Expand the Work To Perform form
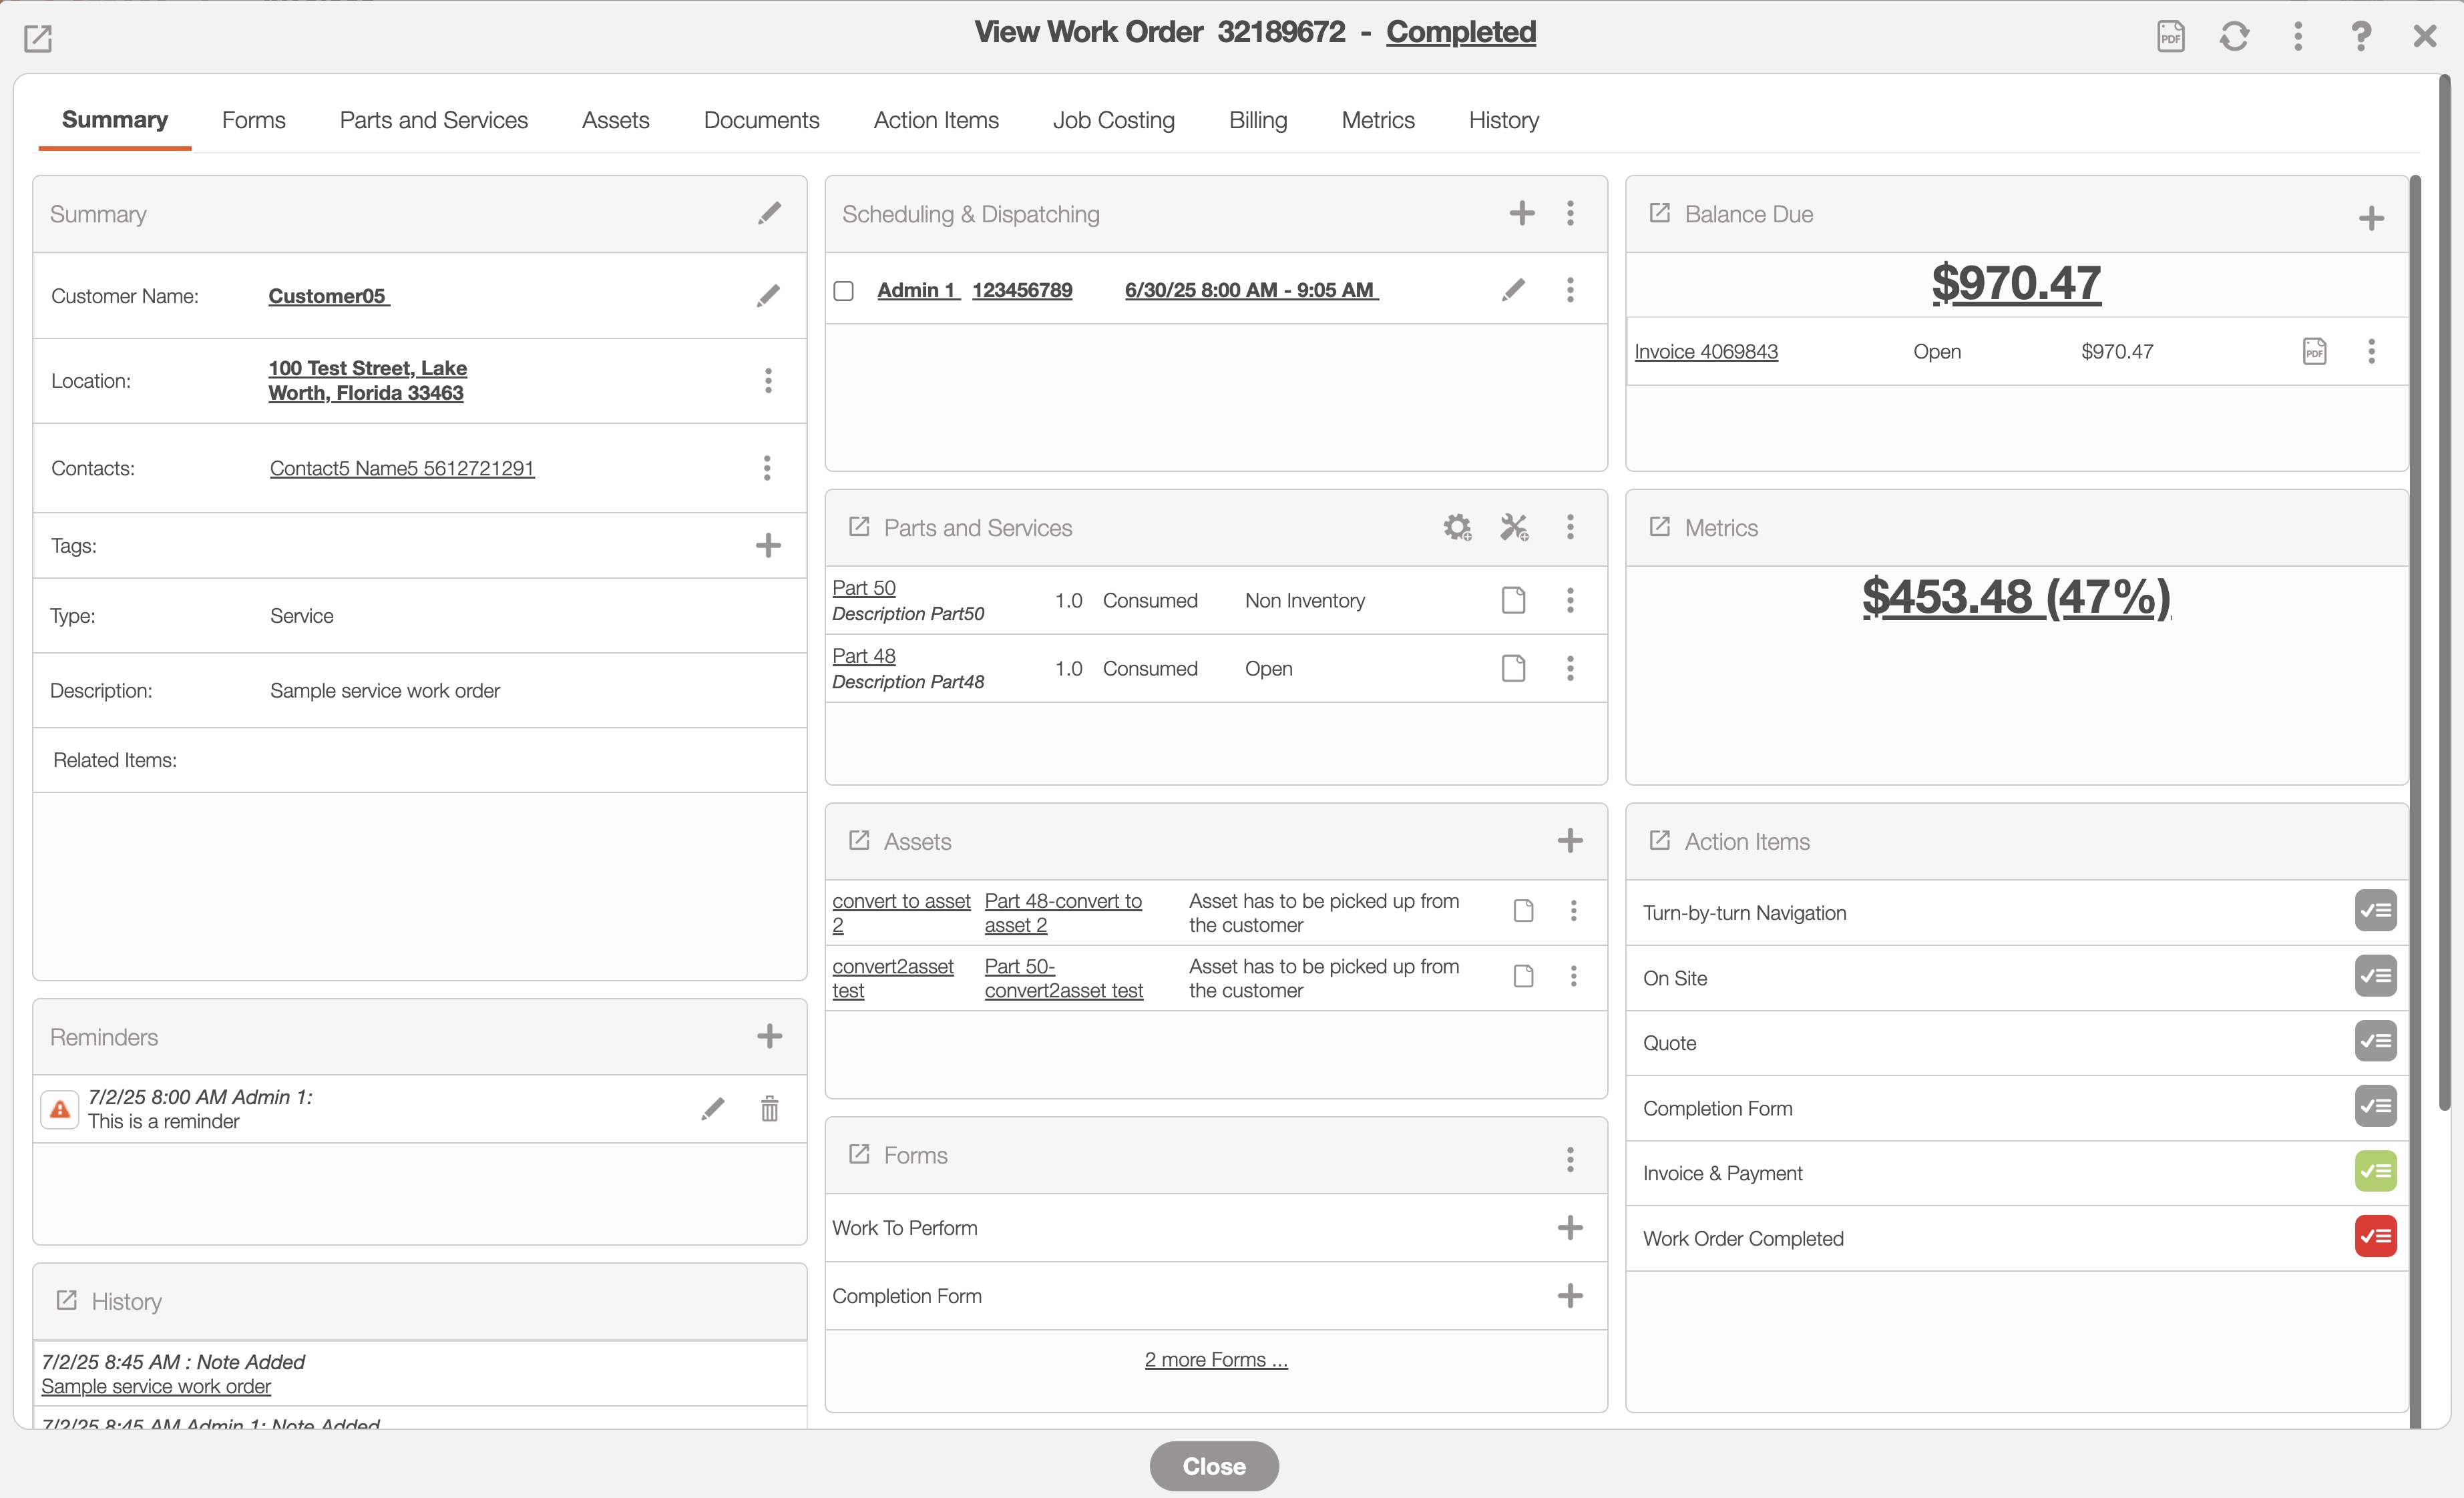The image size is (2464, 1498). tap(1570, 1227)
